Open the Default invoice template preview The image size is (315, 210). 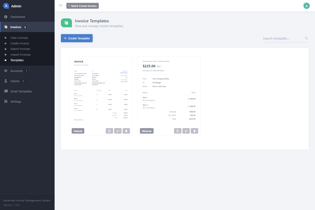(101, 91)
